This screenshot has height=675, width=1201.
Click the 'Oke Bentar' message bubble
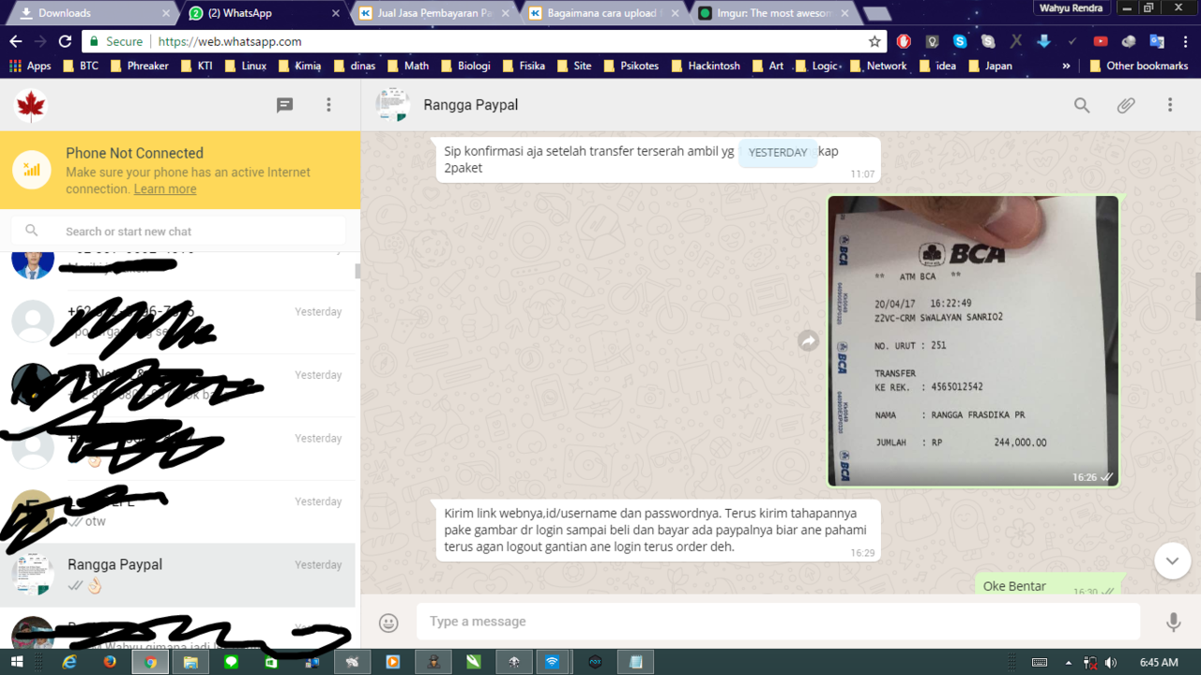click(x=1049, y=584)
